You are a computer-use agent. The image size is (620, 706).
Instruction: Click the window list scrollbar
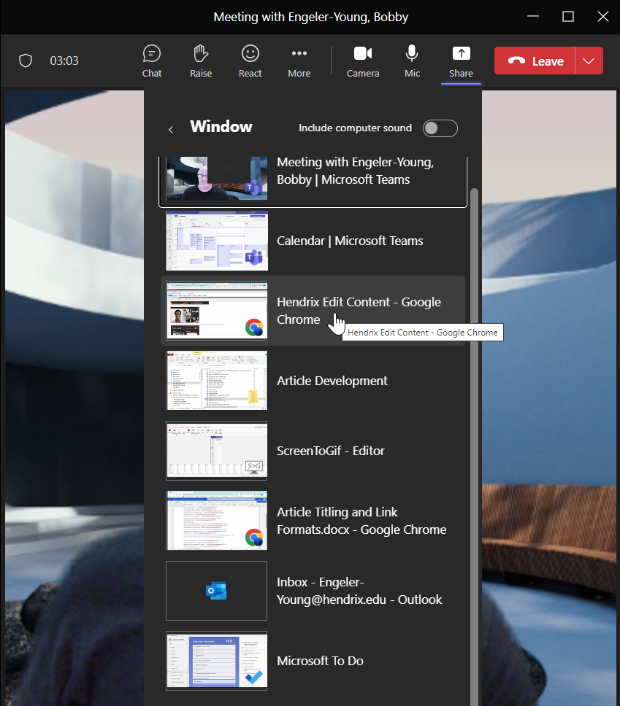(474, 446)
